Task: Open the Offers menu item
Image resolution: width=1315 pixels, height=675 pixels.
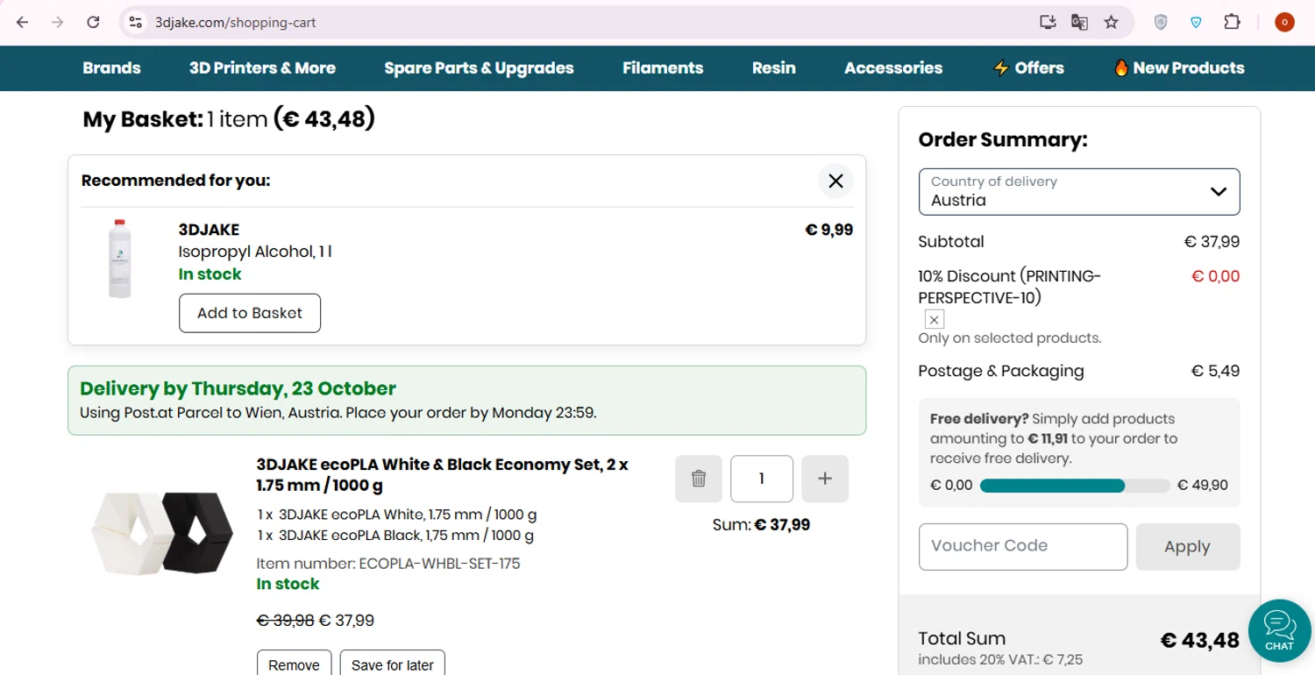Action: [x=1027, y=68]
